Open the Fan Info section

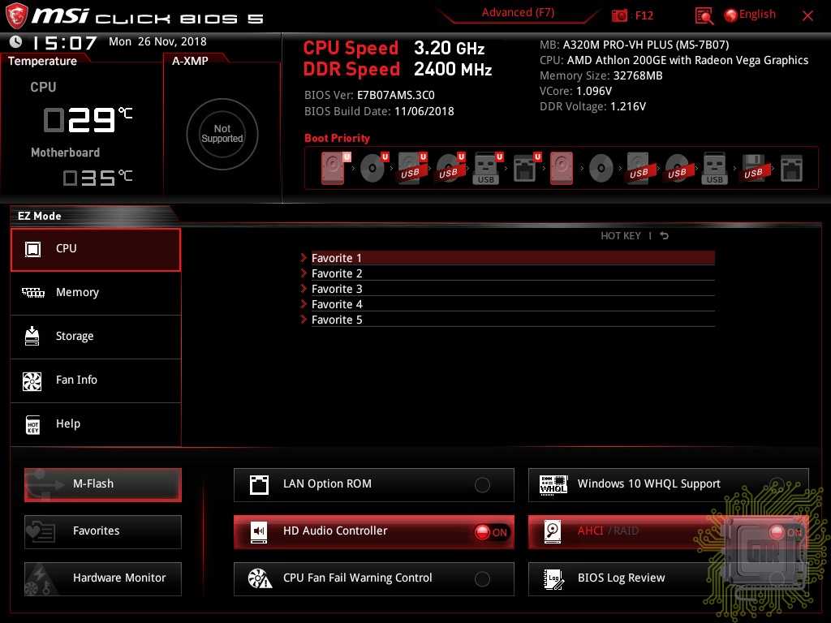point(96,381)
